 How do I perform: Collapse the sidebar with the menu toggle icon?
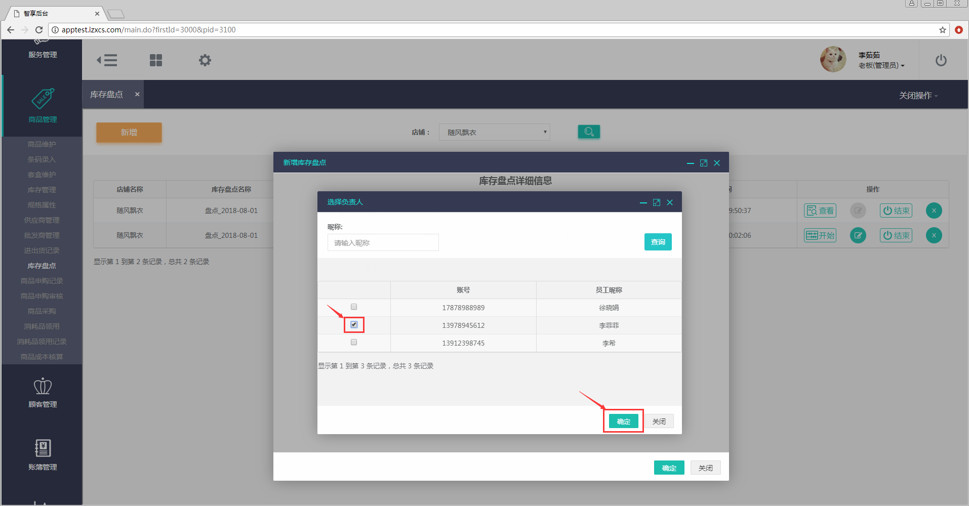[x=107, y=60]
